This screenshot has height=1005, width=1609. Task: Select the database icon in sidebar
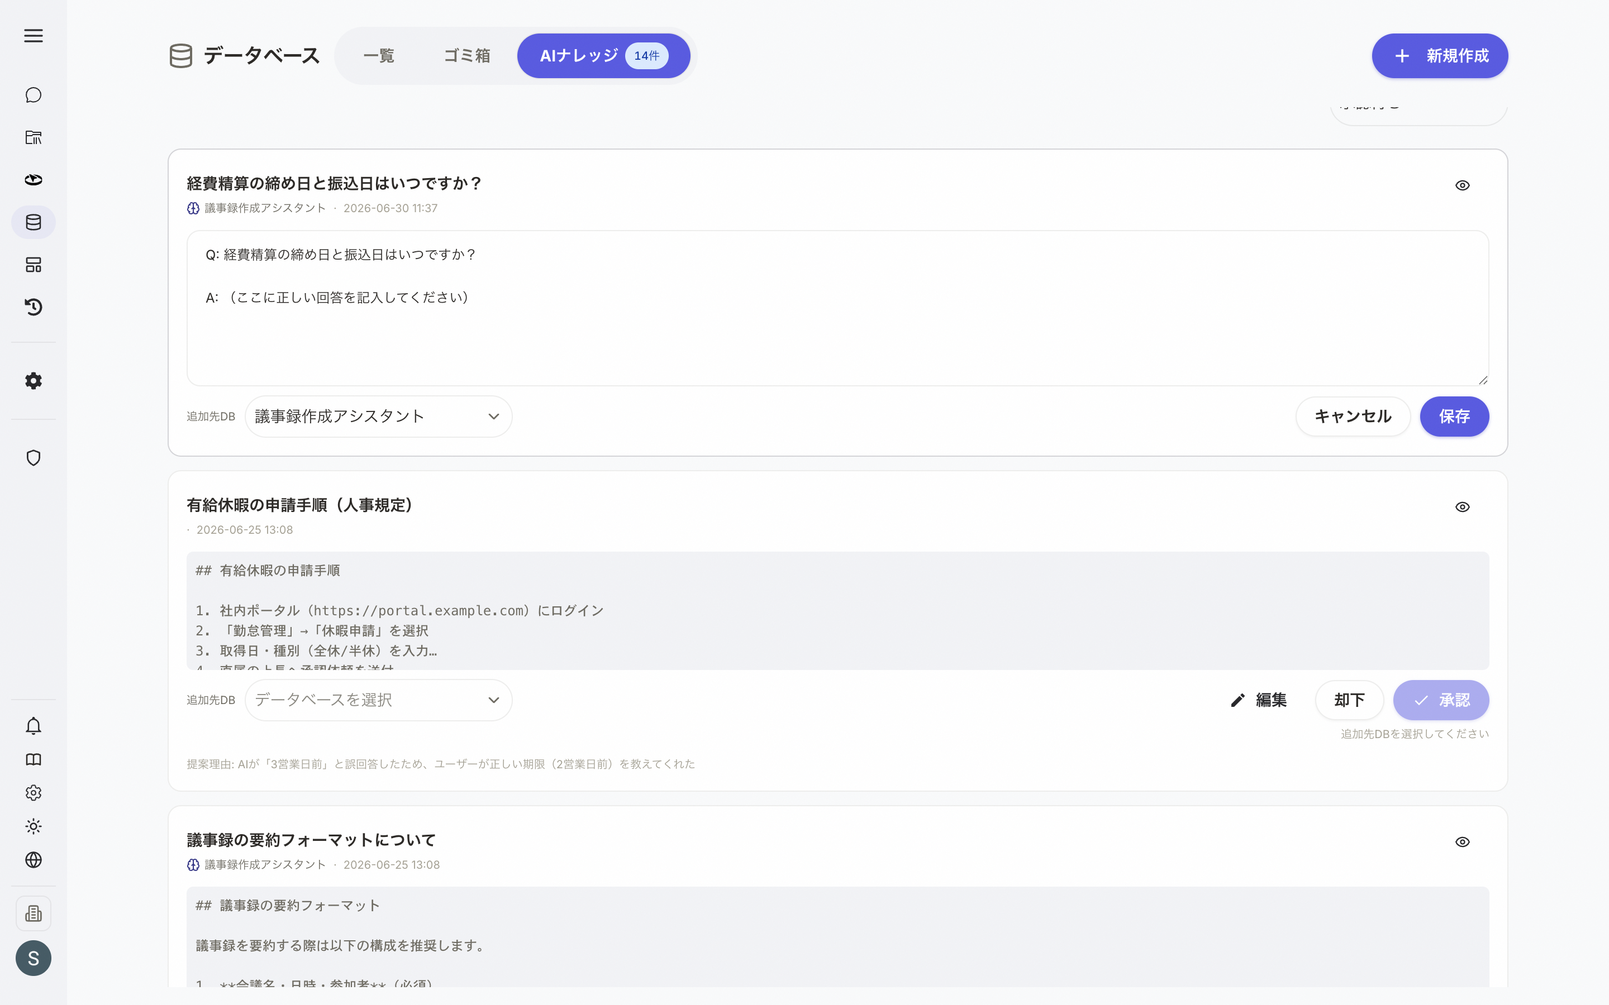click(x=34, y=222)
